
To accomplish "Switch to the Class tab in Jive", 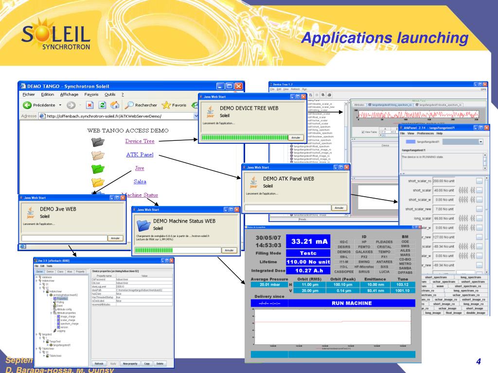I will point(60,271).
